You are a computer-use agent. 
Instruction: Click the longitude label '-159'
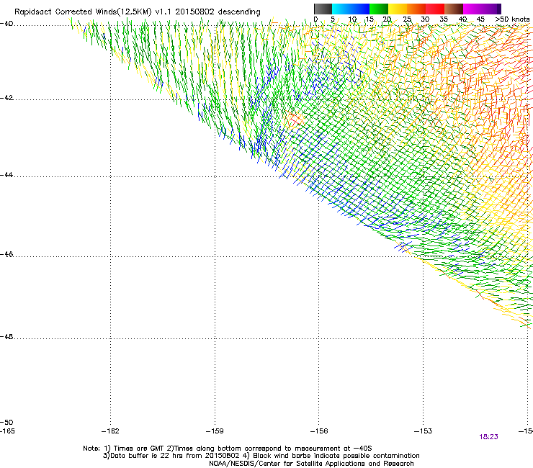[x=215, y=431]
